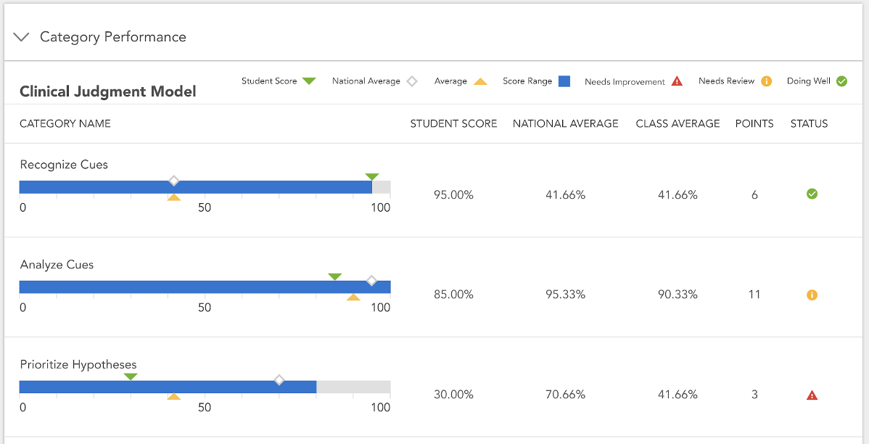The height and width of the screenshot is (444, 869).
Task: Expand details for the Analyze Cues row
Action: coord(57,265)
